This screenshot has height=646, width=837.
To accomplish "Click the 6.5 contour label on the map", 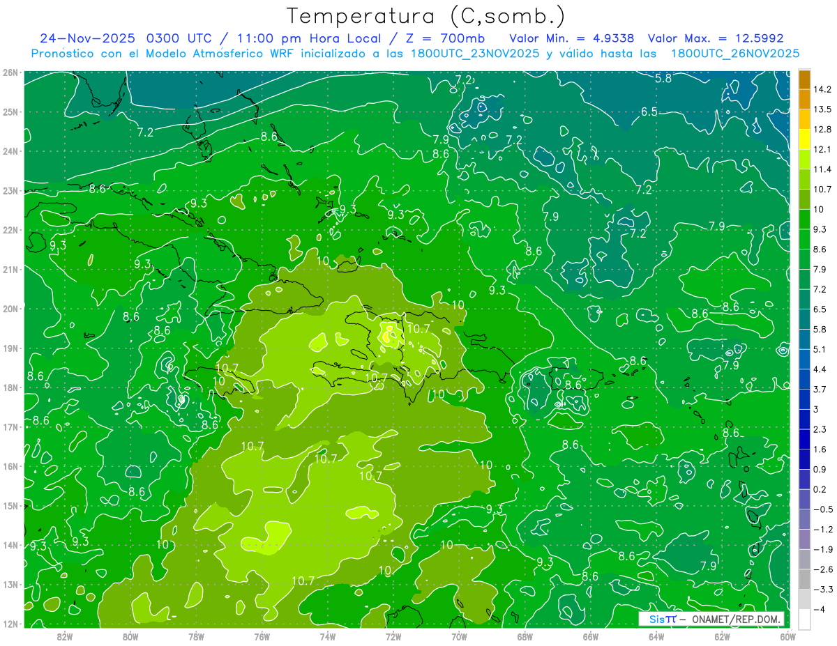I will pos(649,111).
